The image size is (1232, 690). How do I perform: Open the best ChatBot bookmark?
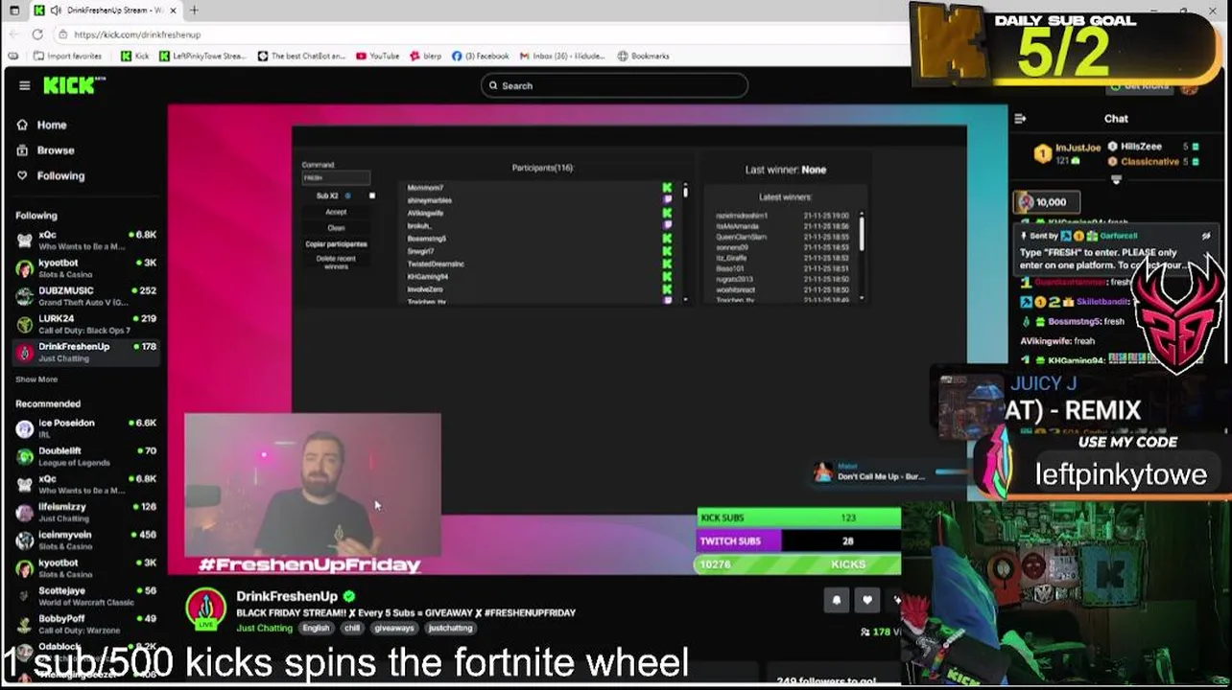tap(301, 56)
